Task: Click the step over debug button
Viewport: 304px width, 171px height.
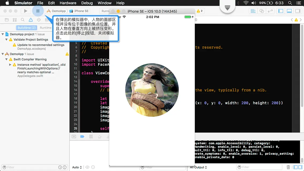Action: point(100,137)
